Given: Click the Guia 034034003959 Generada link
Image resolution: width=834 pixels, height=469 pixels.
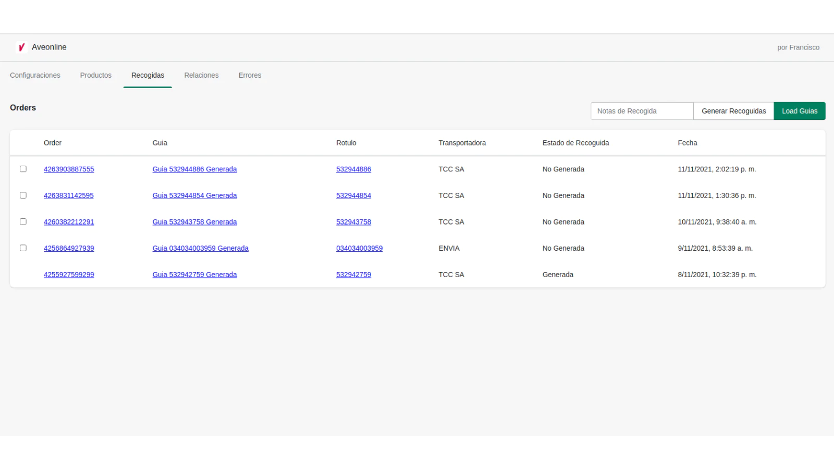Looking at the screenshot, I should 200,249.
